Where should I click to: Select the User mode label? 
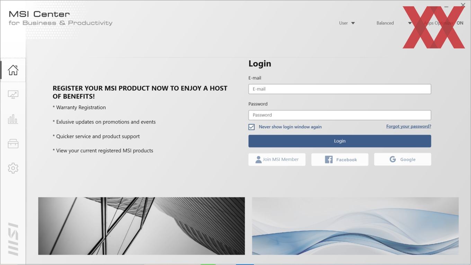343,23
